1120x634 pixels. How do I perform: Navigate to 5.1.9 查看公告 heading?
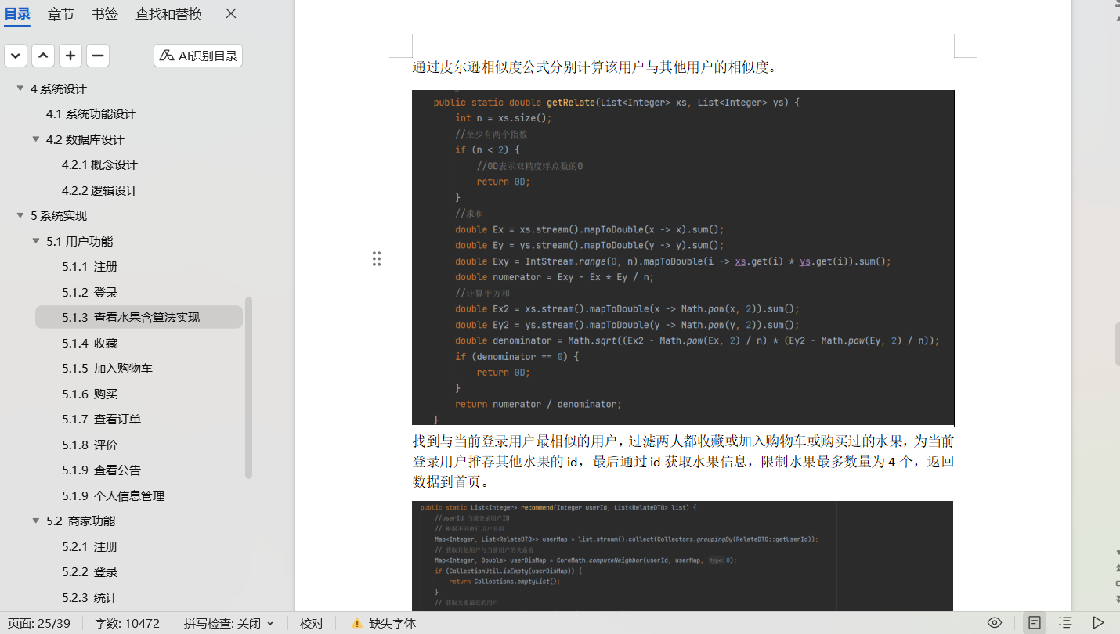[x=101, y=470]
